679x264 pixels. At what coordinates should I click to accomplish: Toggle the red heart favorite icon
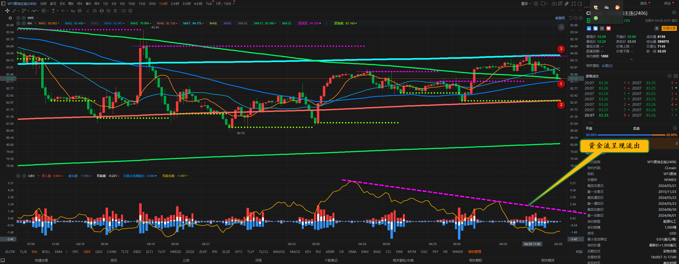[x=609, y=28]
